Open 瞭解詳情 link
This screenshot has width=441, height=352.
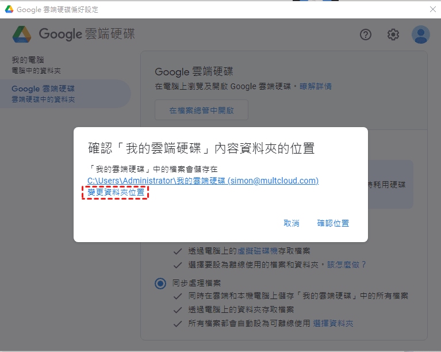click(316, 86)
